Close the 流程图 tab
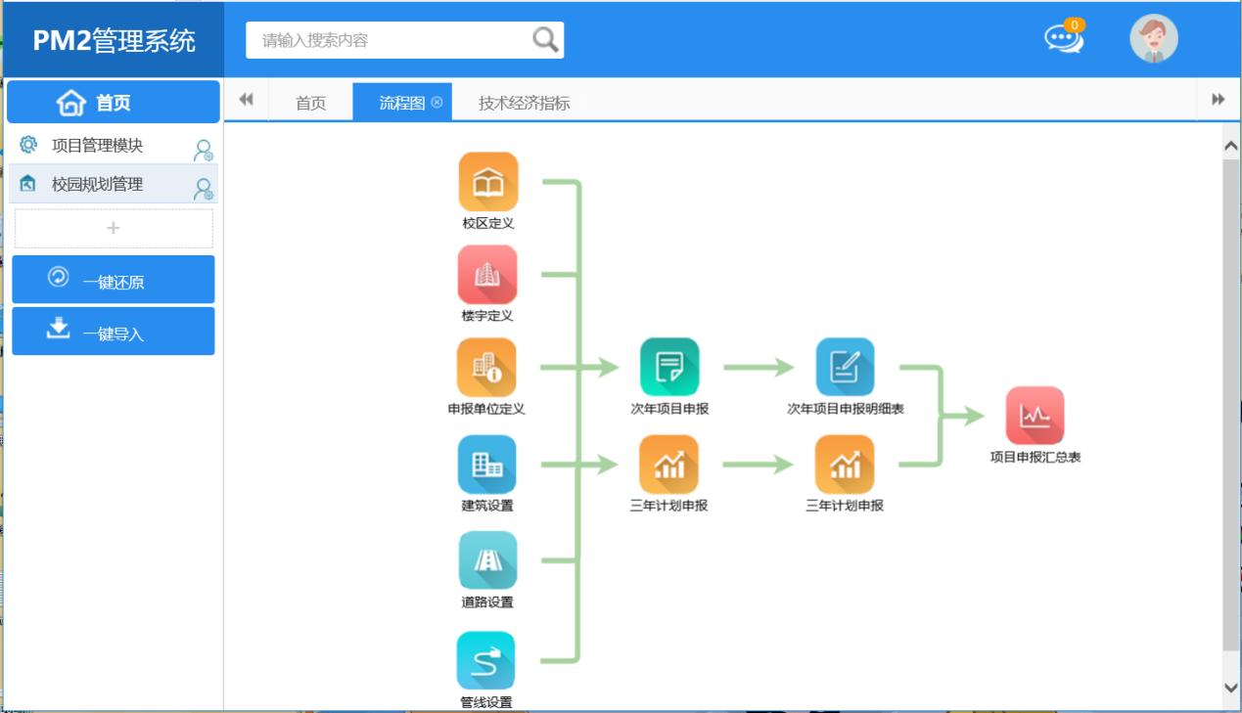Image resolution: width=1242 pixels, height=713 pixels. pos(437,103)
